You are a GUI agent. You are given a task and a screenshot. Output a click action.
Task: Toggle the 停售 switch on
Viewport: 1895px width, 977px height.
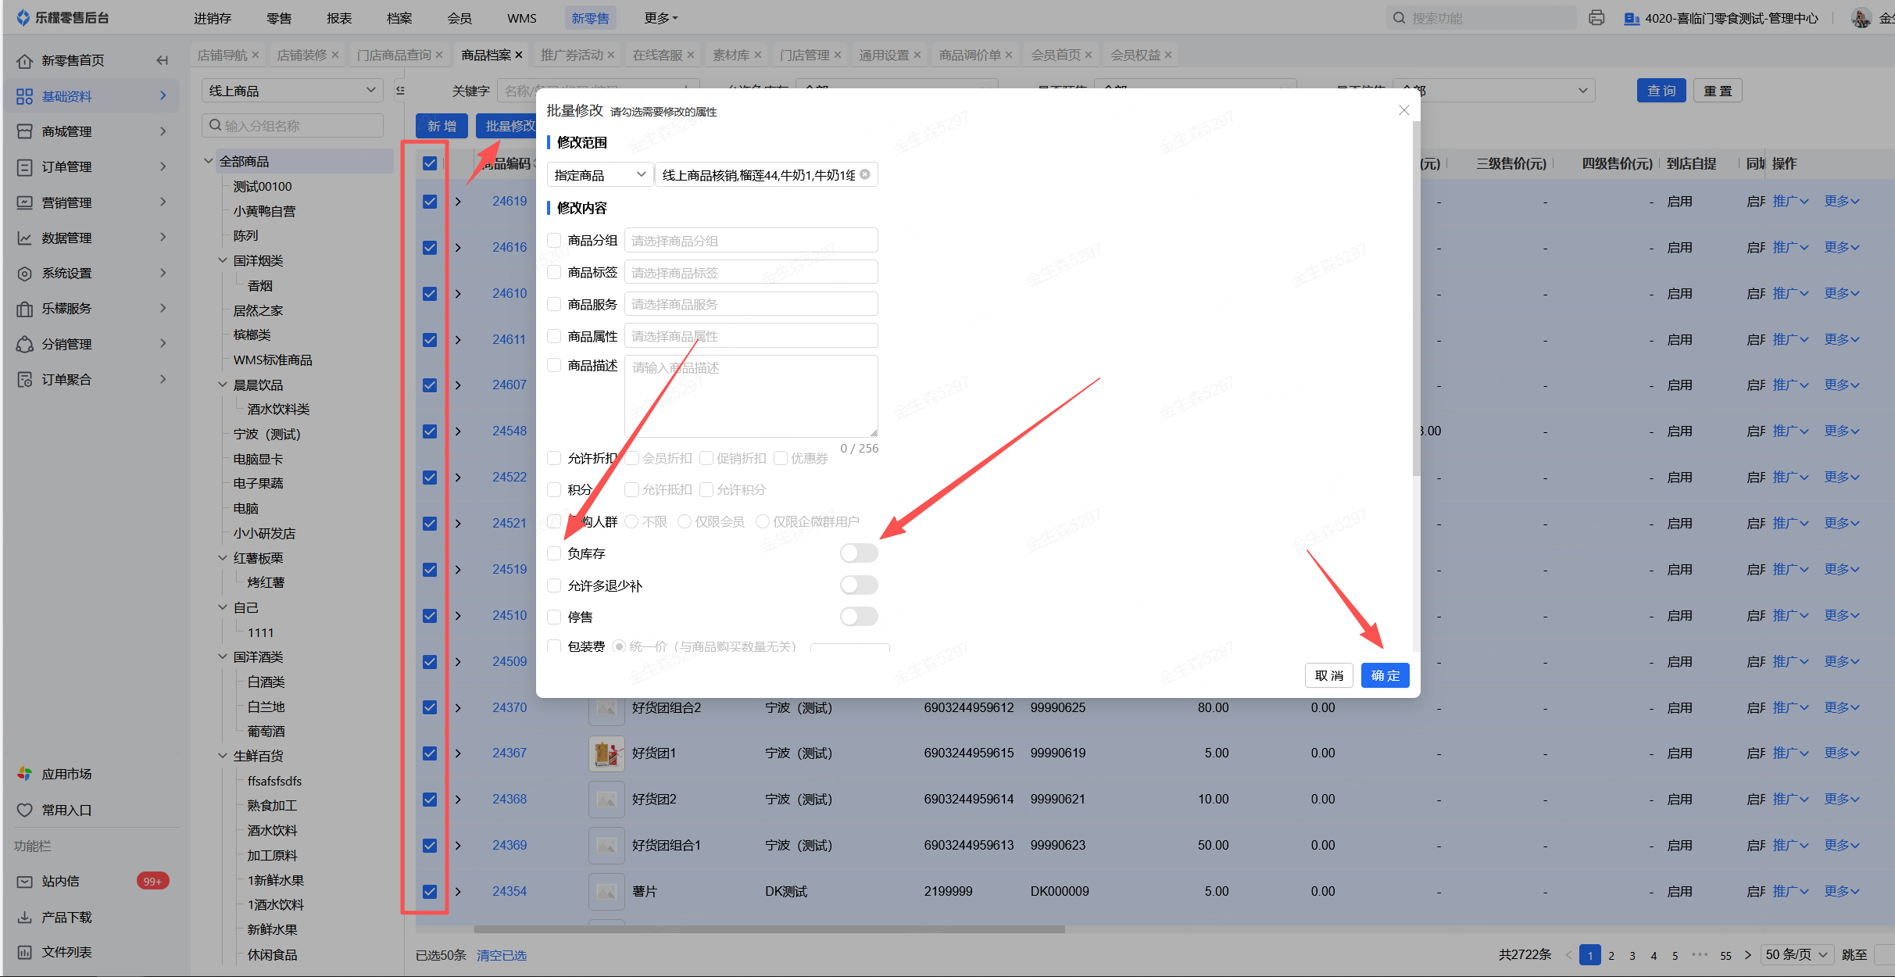(x=858, y=617)
